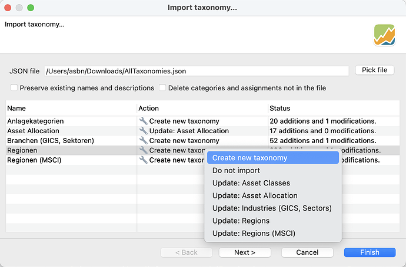Pick Update: Regions (MSCI) menu item
The height and width of the screenshot is (267, 406).
(x=253, y=234)
